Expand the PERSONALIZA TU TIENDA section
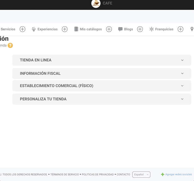 tap(102, 99)
